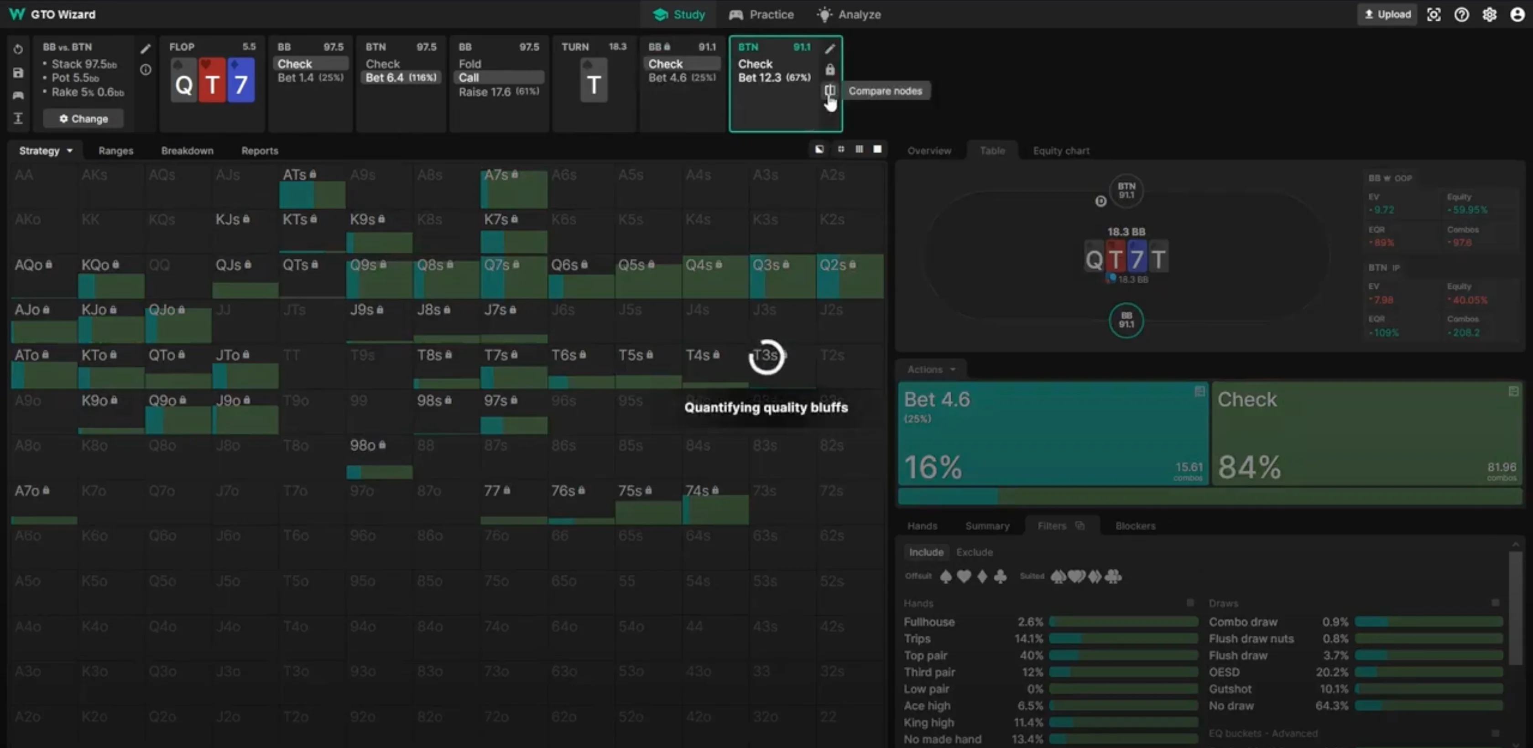The width and height of the screenshot is (1533, 748).
Task: Click the lock icon on BTN node
Action: click(x=829, y=70)
